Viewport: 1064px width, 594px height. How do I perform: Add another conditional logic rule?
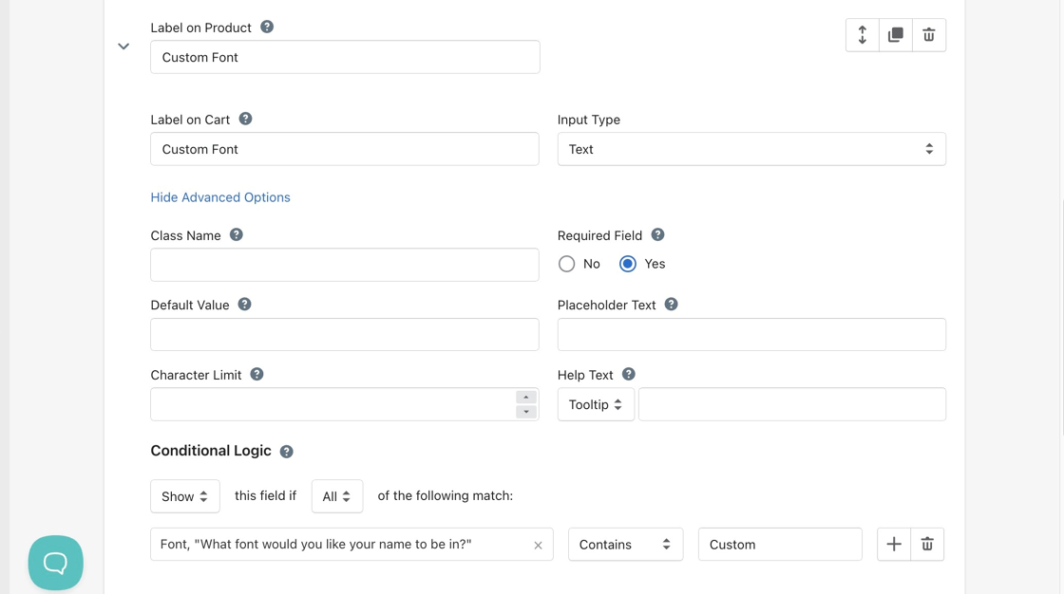click(x=894, y=545)
